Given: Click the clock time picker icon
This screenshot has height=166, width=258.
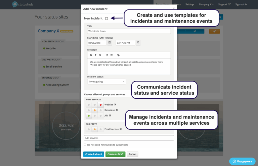Looking at the screenshot, I should [138, 43].
